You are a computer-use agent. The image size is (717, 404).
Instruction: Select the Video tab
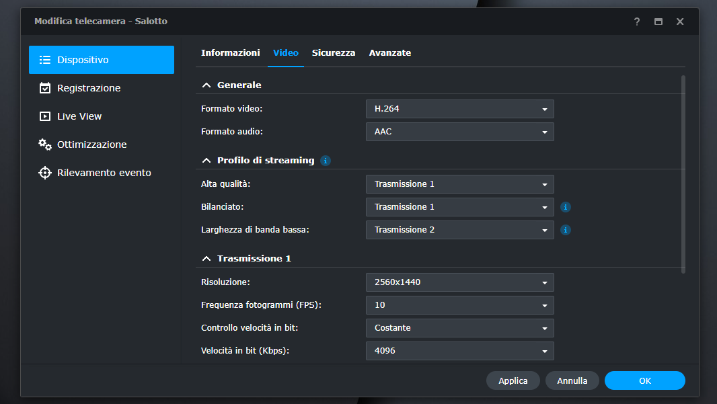[x=286, y=53]
